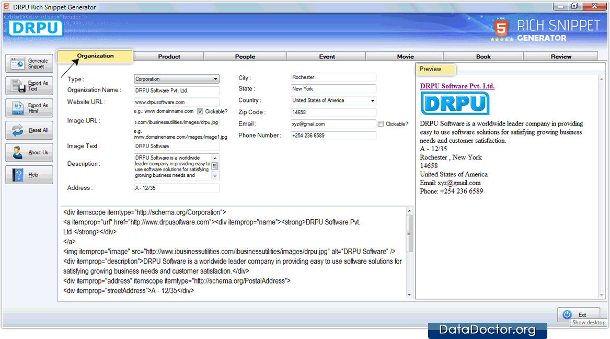The image size is (610, 339).
Task: Click the Exit power icon
Action: pos(567,314)
